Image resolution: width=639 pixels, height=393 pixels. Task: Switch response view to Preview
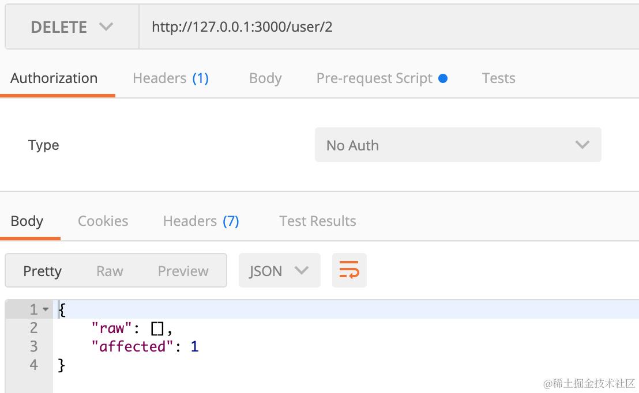click(183, 271)
